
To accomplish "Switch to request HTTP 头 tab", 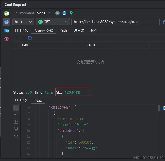I will pyautogui.click(x=22, y=30).
